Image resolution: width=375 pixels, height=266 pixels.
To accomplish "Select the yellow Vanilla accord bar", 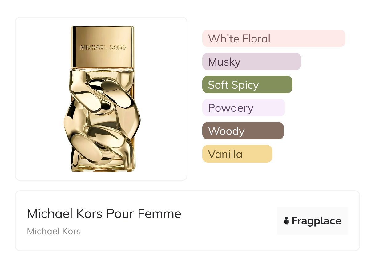I will pyautogui.click(x=237, y=154).
